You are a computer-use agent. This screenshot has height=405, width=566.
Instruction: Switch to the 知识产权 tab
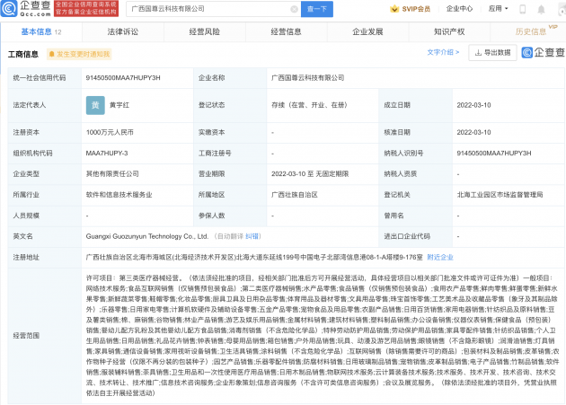coord(449,31)
